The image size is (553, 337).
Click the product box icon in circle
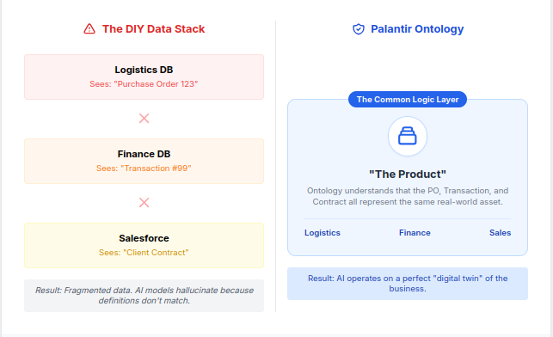(x=408, y=136)
